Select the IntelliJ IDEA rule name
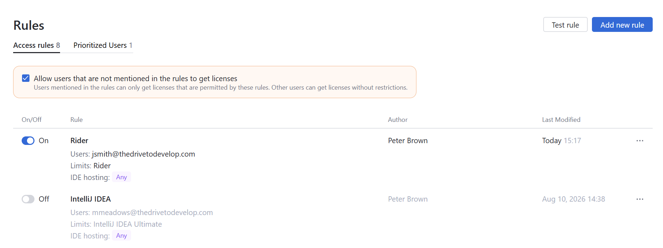663x248 pixels. (91, 199)
